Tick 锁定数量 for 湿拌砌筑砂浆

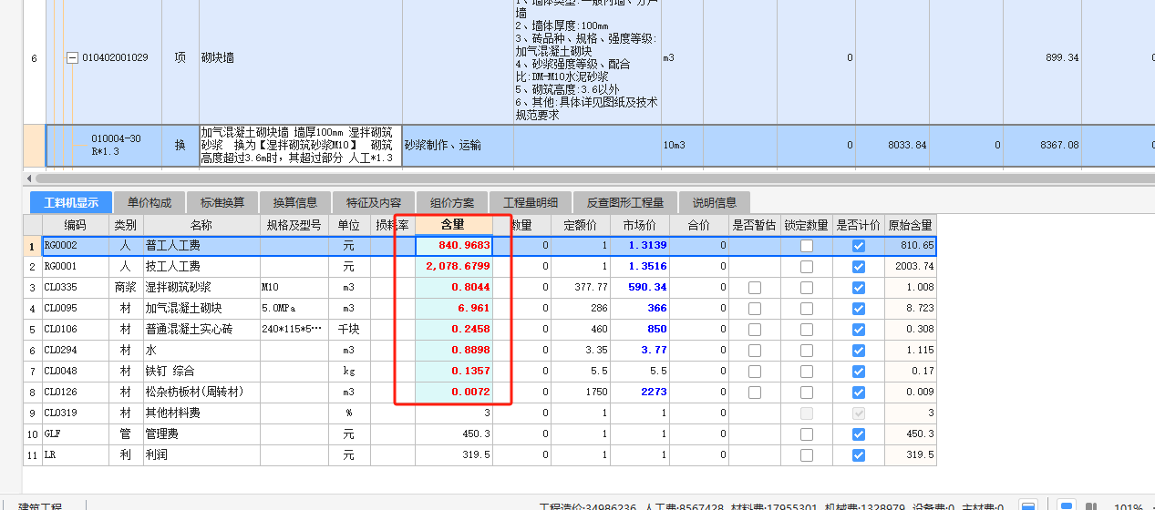point(807,288)
